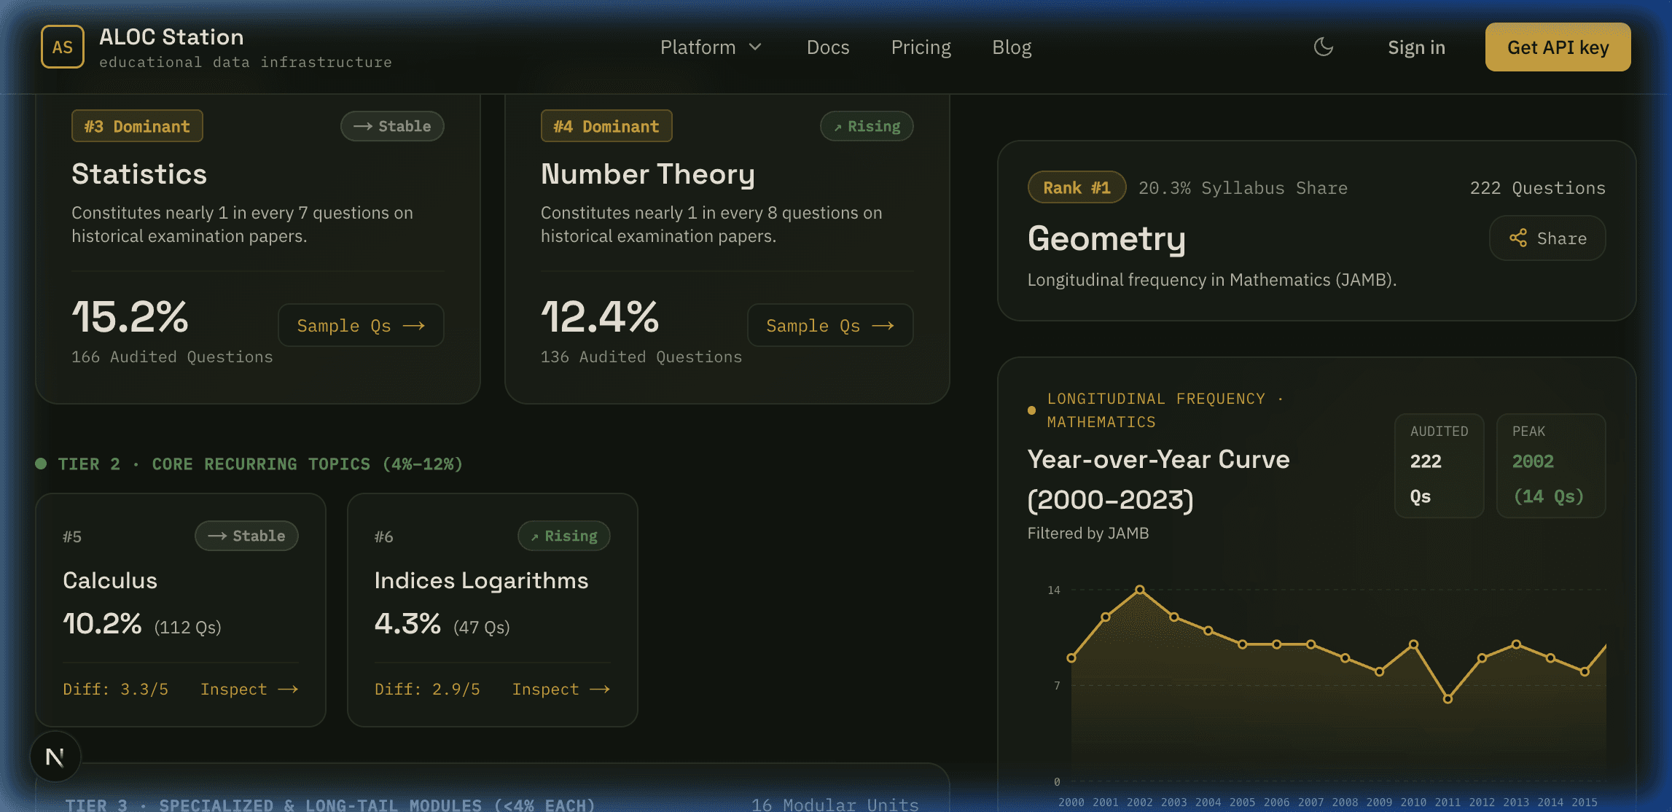Screen dimensions: 1672x812
Task: Click the Geometry heading
Action: click(1106, 238)
